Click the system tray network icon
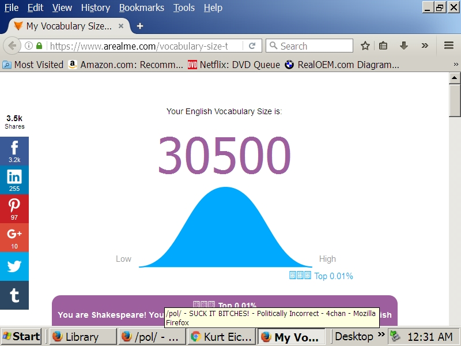Screen dimensions: 461x346 coord(395,336)
